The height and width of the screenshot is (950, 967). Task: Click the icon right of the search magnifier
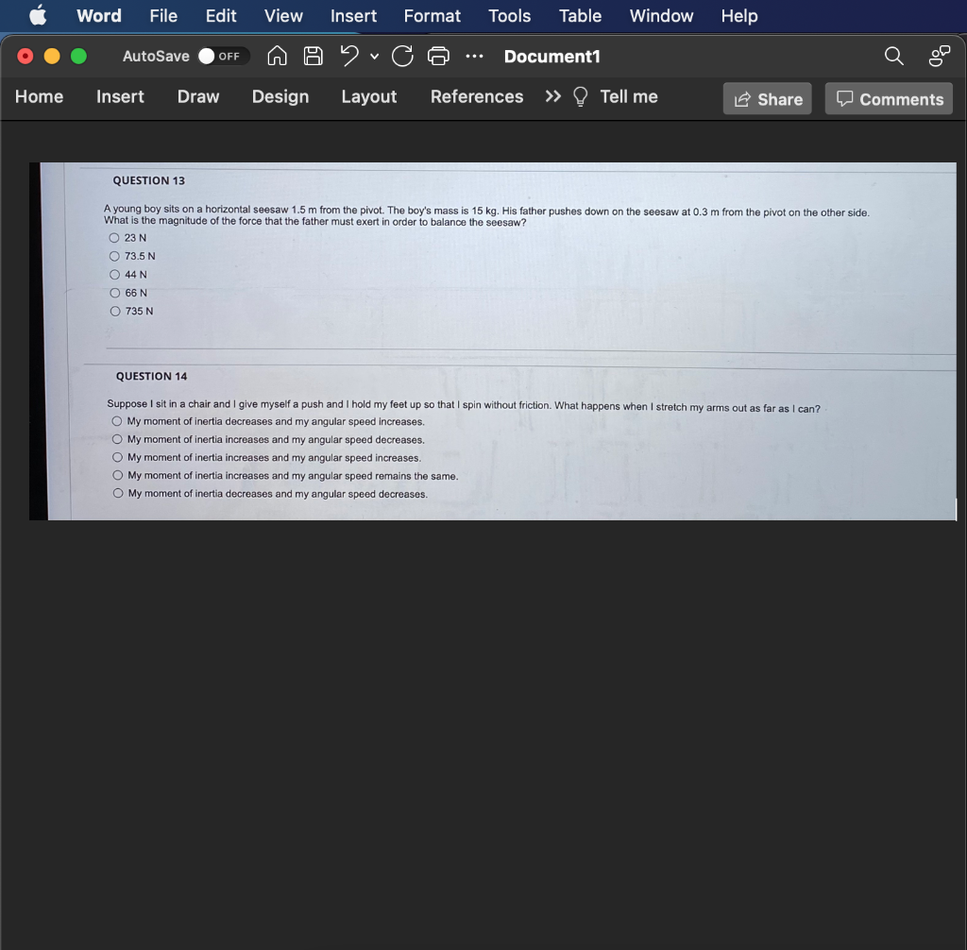click(936, 56)
